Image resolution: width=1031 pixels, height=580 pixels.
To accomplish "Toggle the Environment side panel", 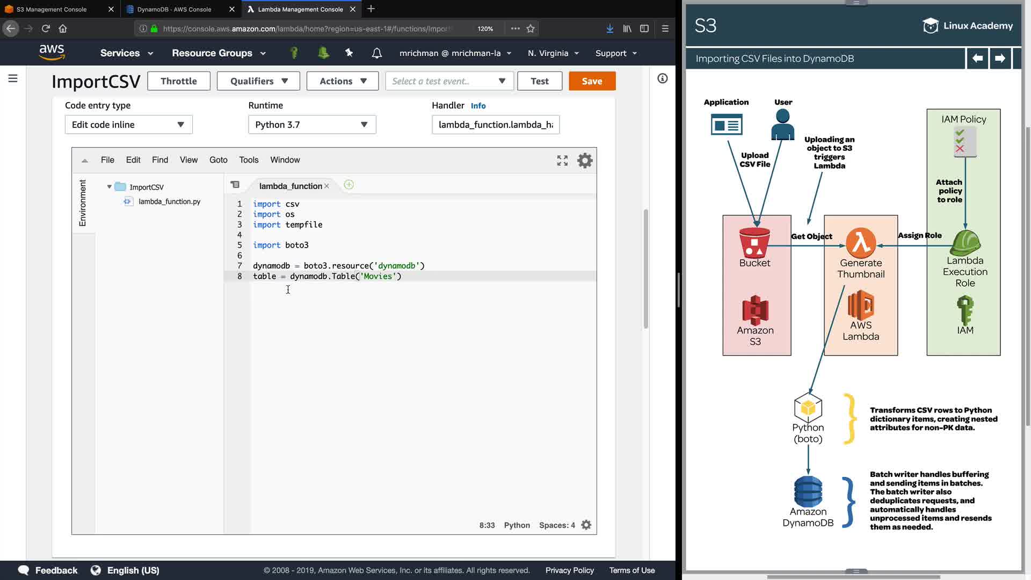I will tap(82, 203).
